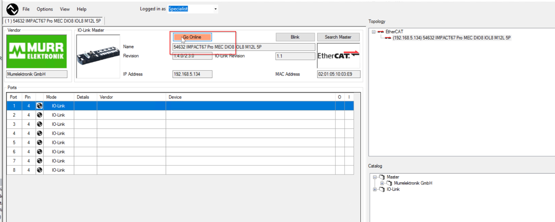This screenshot has height=222, width=555.
Task: Click the Details column header
Action: [x=85, y=97]
